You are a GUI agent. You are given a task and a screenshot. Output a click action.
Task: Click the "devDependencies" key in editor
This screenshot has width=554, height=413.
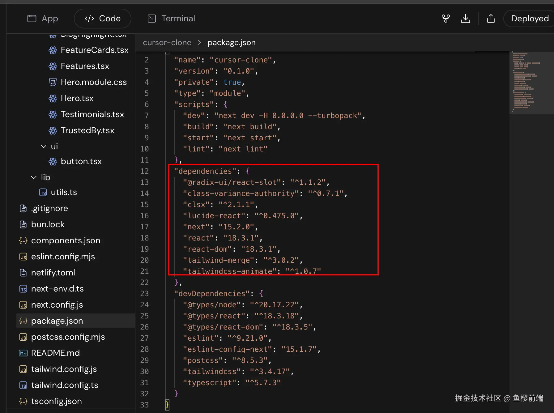click(x=212, y=294)
